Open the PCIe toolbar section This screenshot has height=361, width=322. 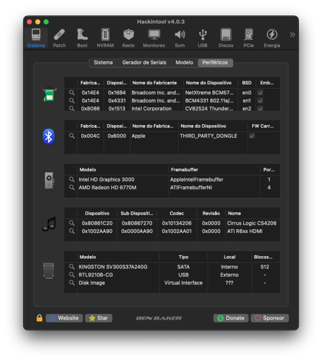[248, 38]
